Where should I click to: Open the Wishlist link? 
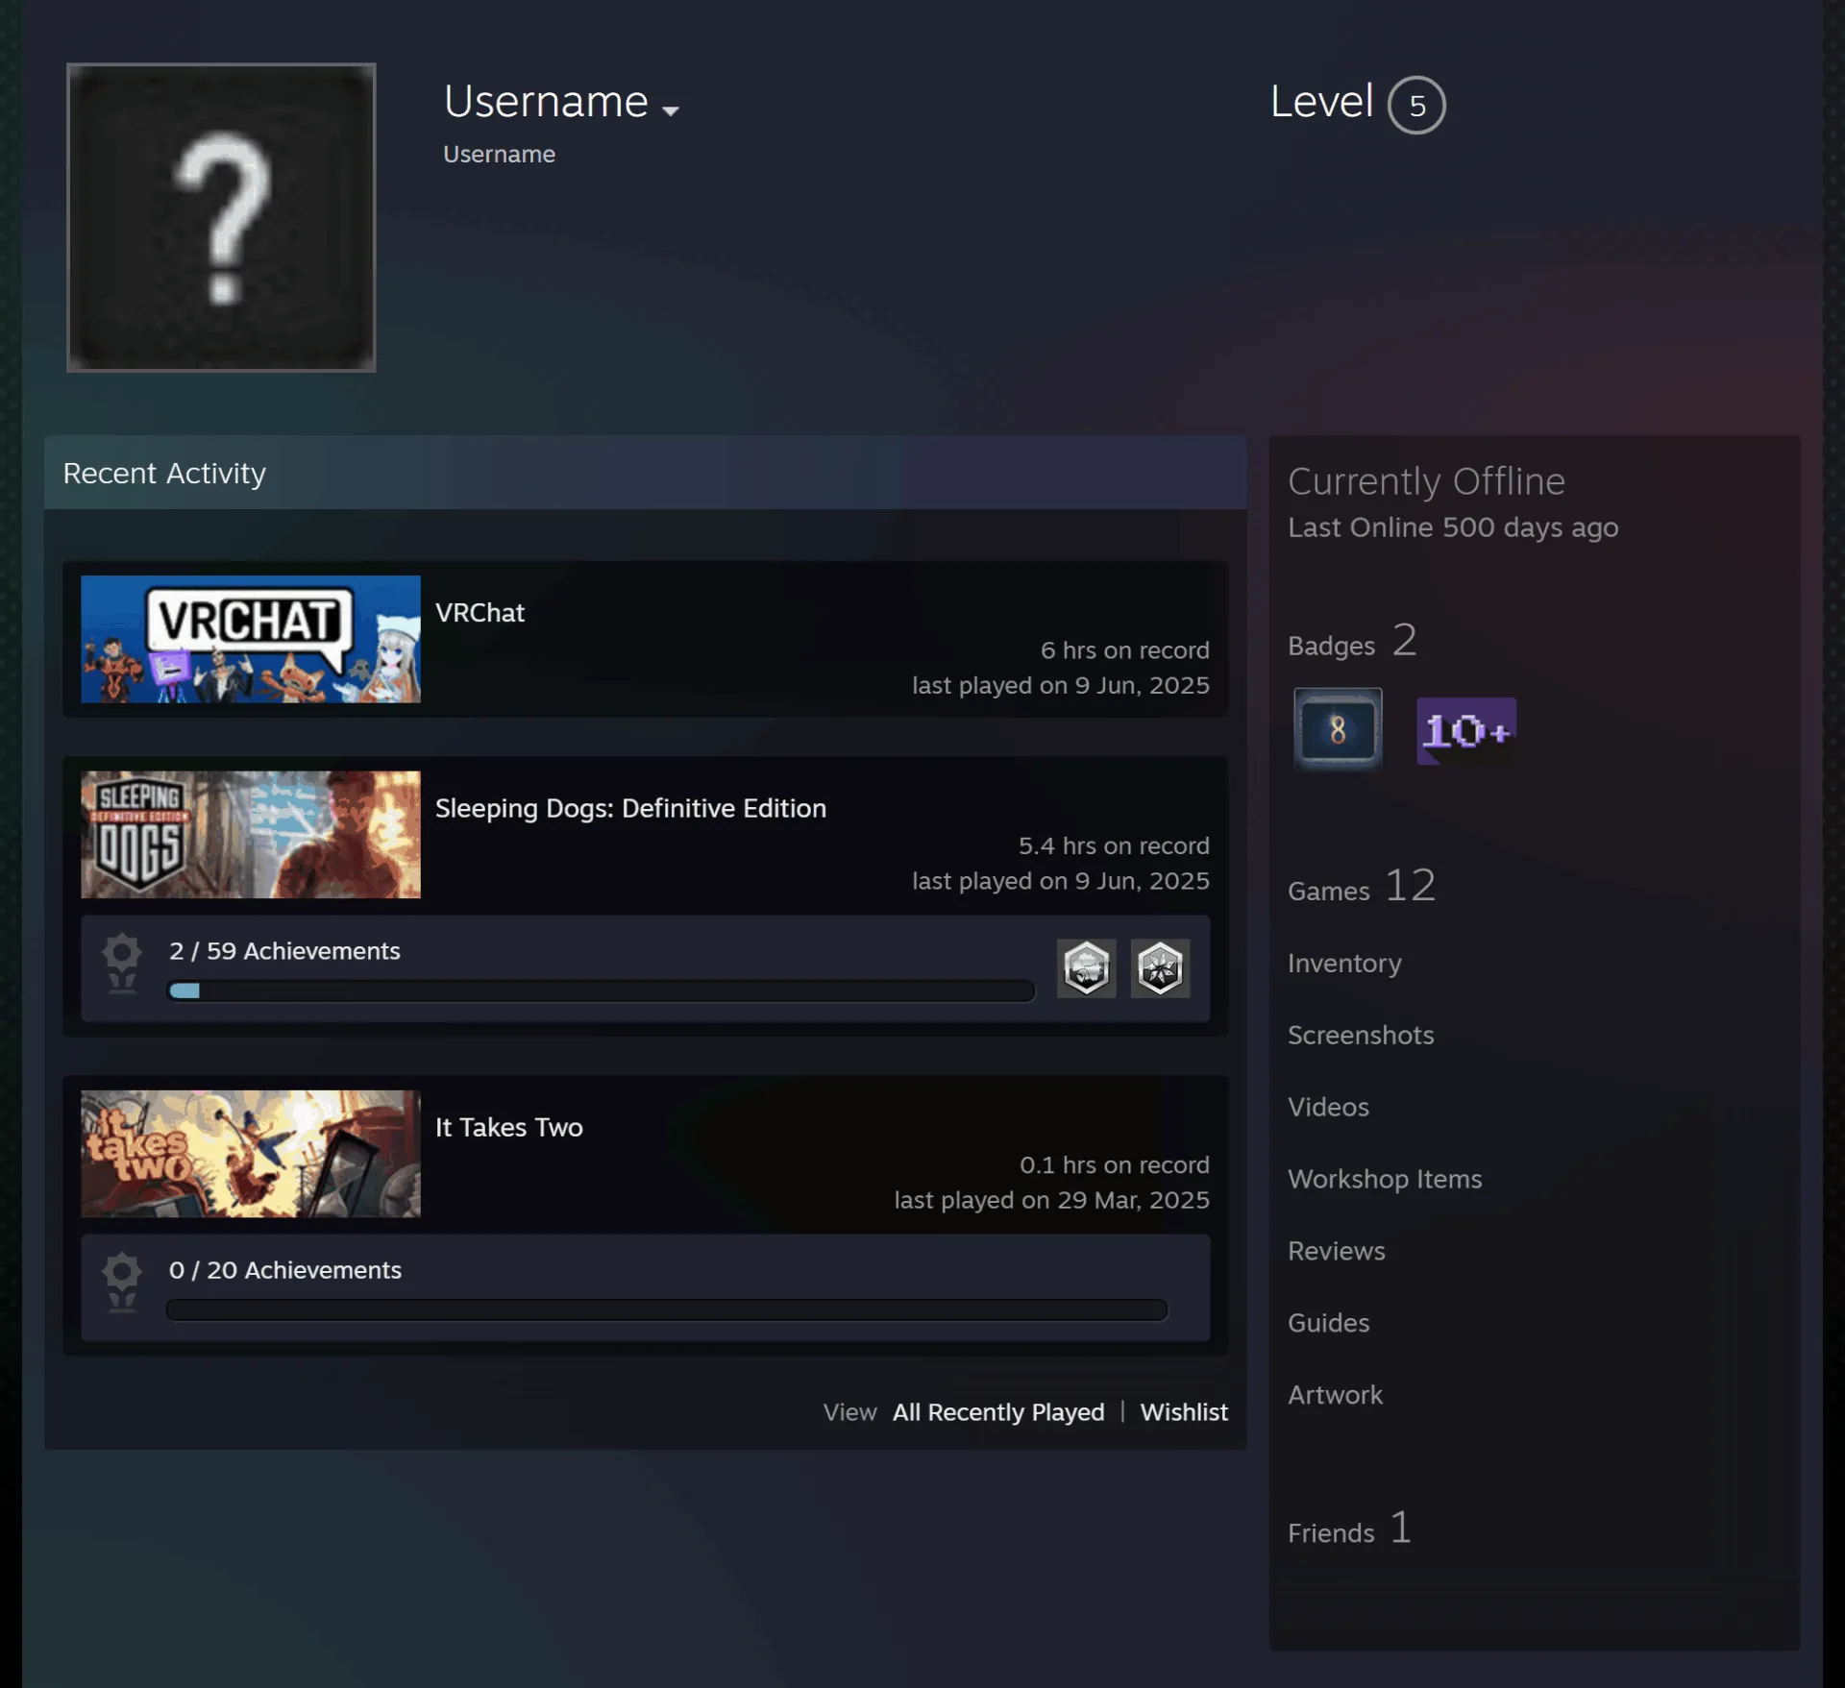pyautogui.click(x=1184, y=1412)
